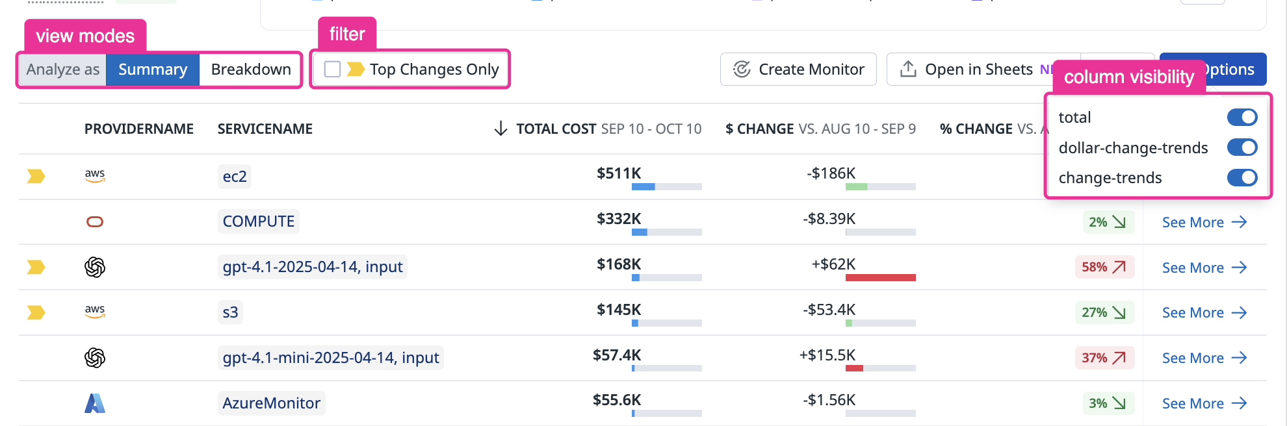Click the ec2 service name tag
The width and height of the screenshot is (1287, 426).
pos(235,177)
